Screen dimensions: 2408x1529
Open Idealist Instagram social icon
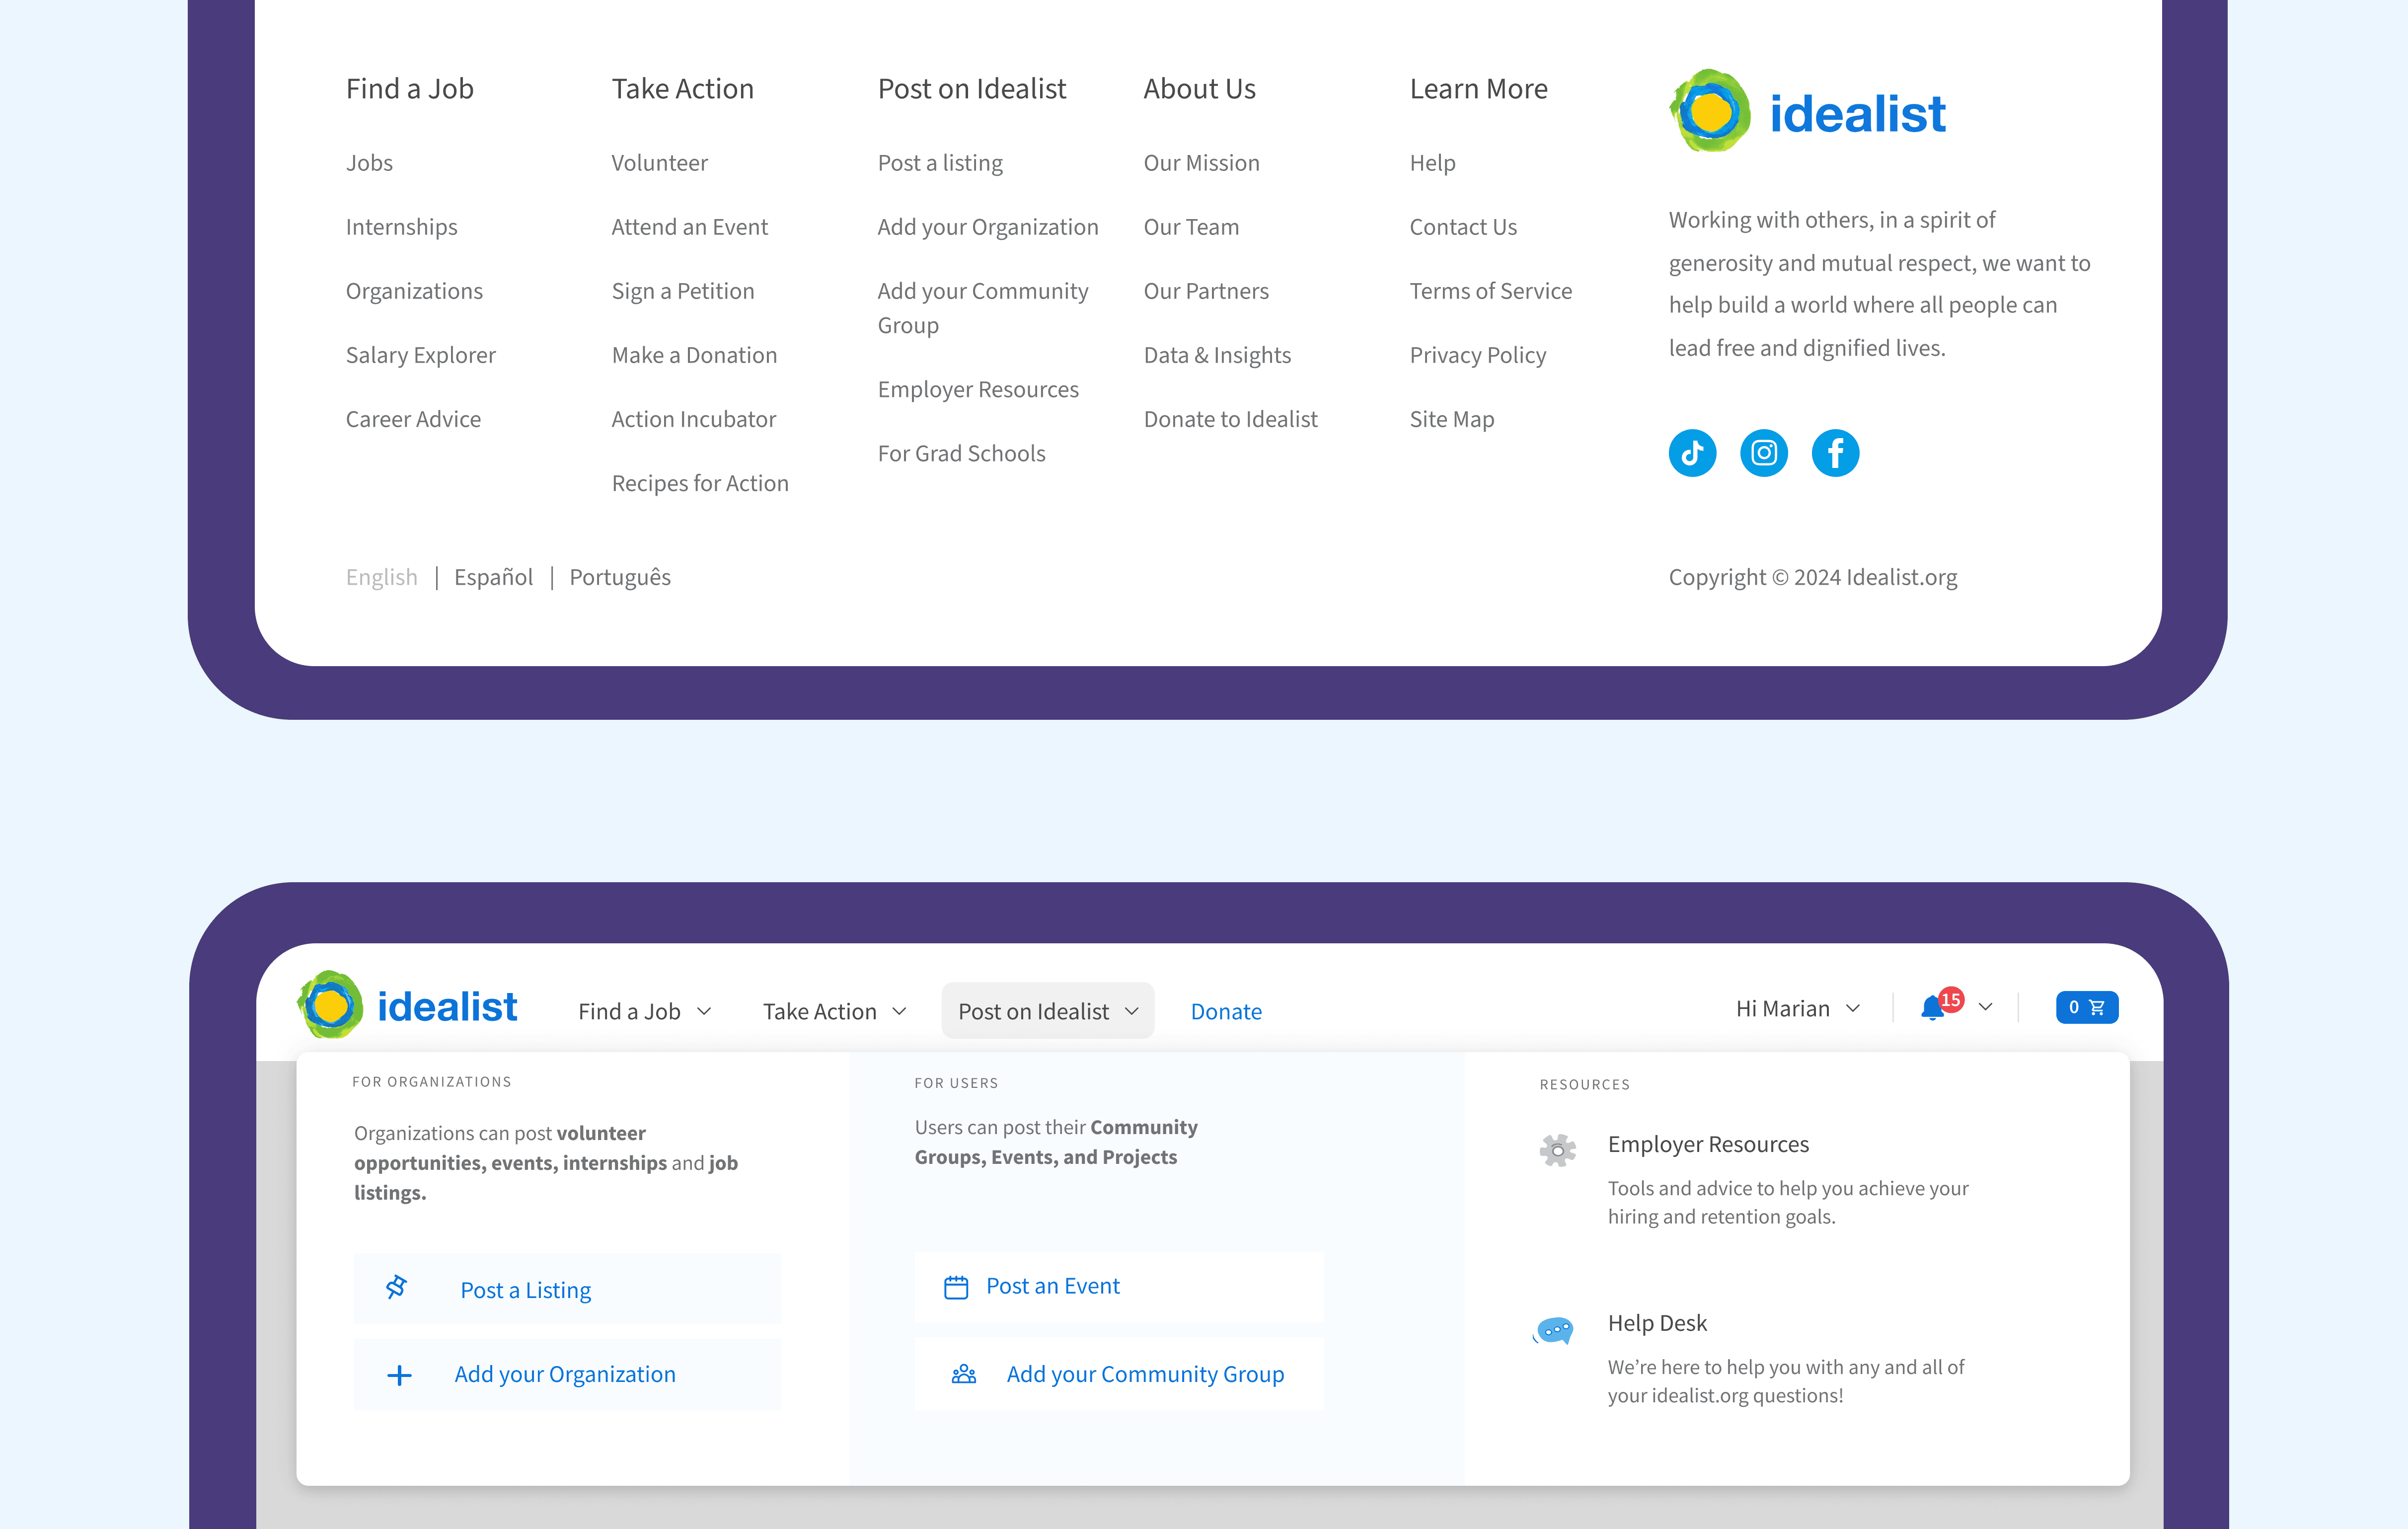click(x=1764, y=453)
